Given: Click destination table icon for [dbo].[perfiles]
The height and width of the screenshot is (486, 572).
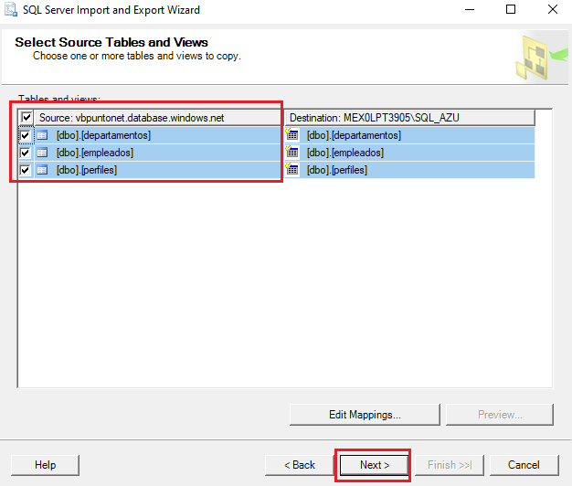Looking at the screenshot, I should tap(291, 169).
